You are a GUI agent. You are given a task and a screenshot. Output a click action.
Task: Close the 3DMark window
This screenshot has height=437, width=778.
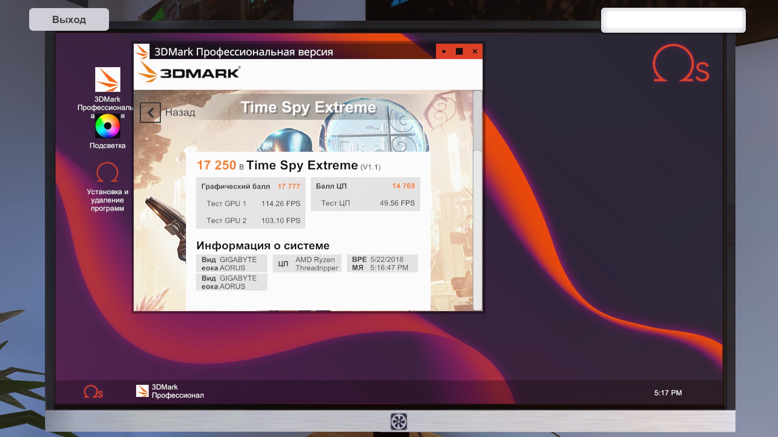(475, 51)
